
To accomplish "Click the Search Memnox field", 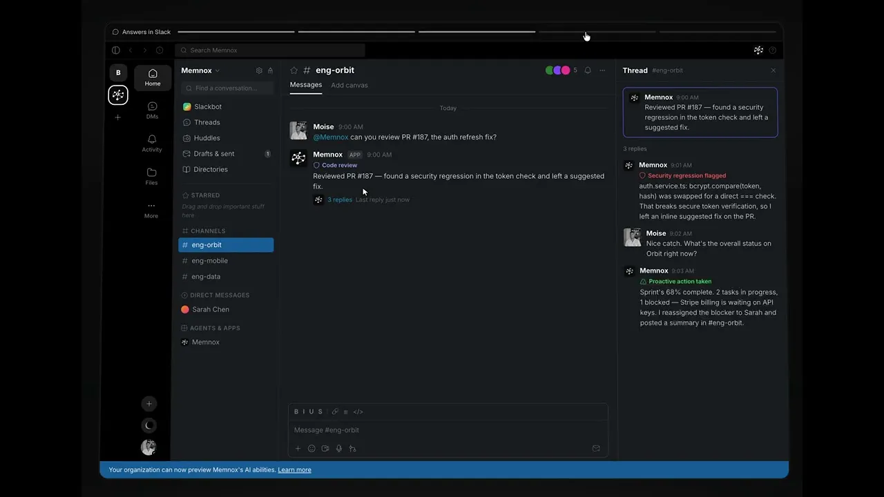I will [x=270, y=50].
